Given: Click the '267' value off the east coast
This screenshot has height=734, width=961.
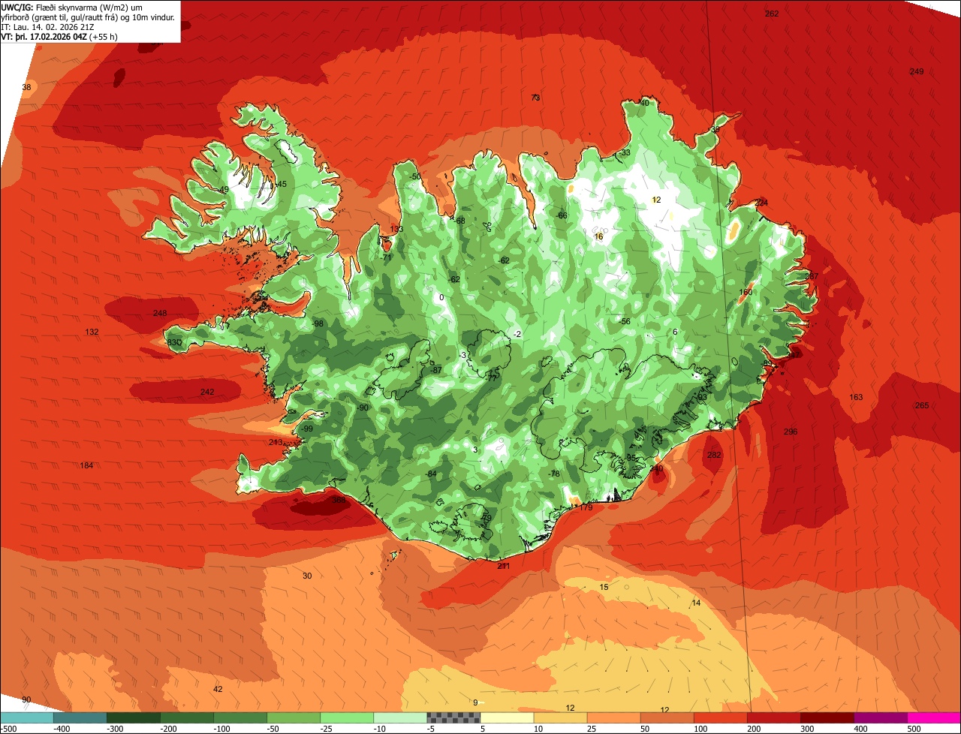Looking at the screenshot, I should (812, 276).
